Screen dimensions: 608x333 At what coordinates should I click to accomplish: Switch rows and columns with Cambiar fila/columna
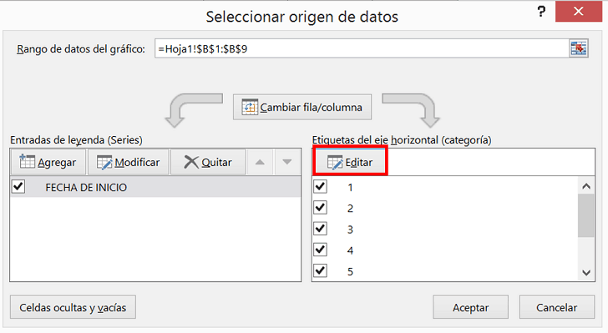302,107
